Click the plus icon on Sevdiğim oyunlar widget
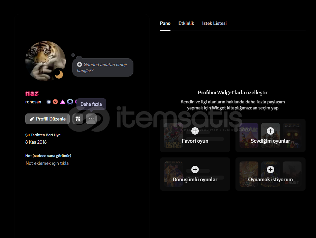Viewport: 316px width, 238px height. pos(270,131)
